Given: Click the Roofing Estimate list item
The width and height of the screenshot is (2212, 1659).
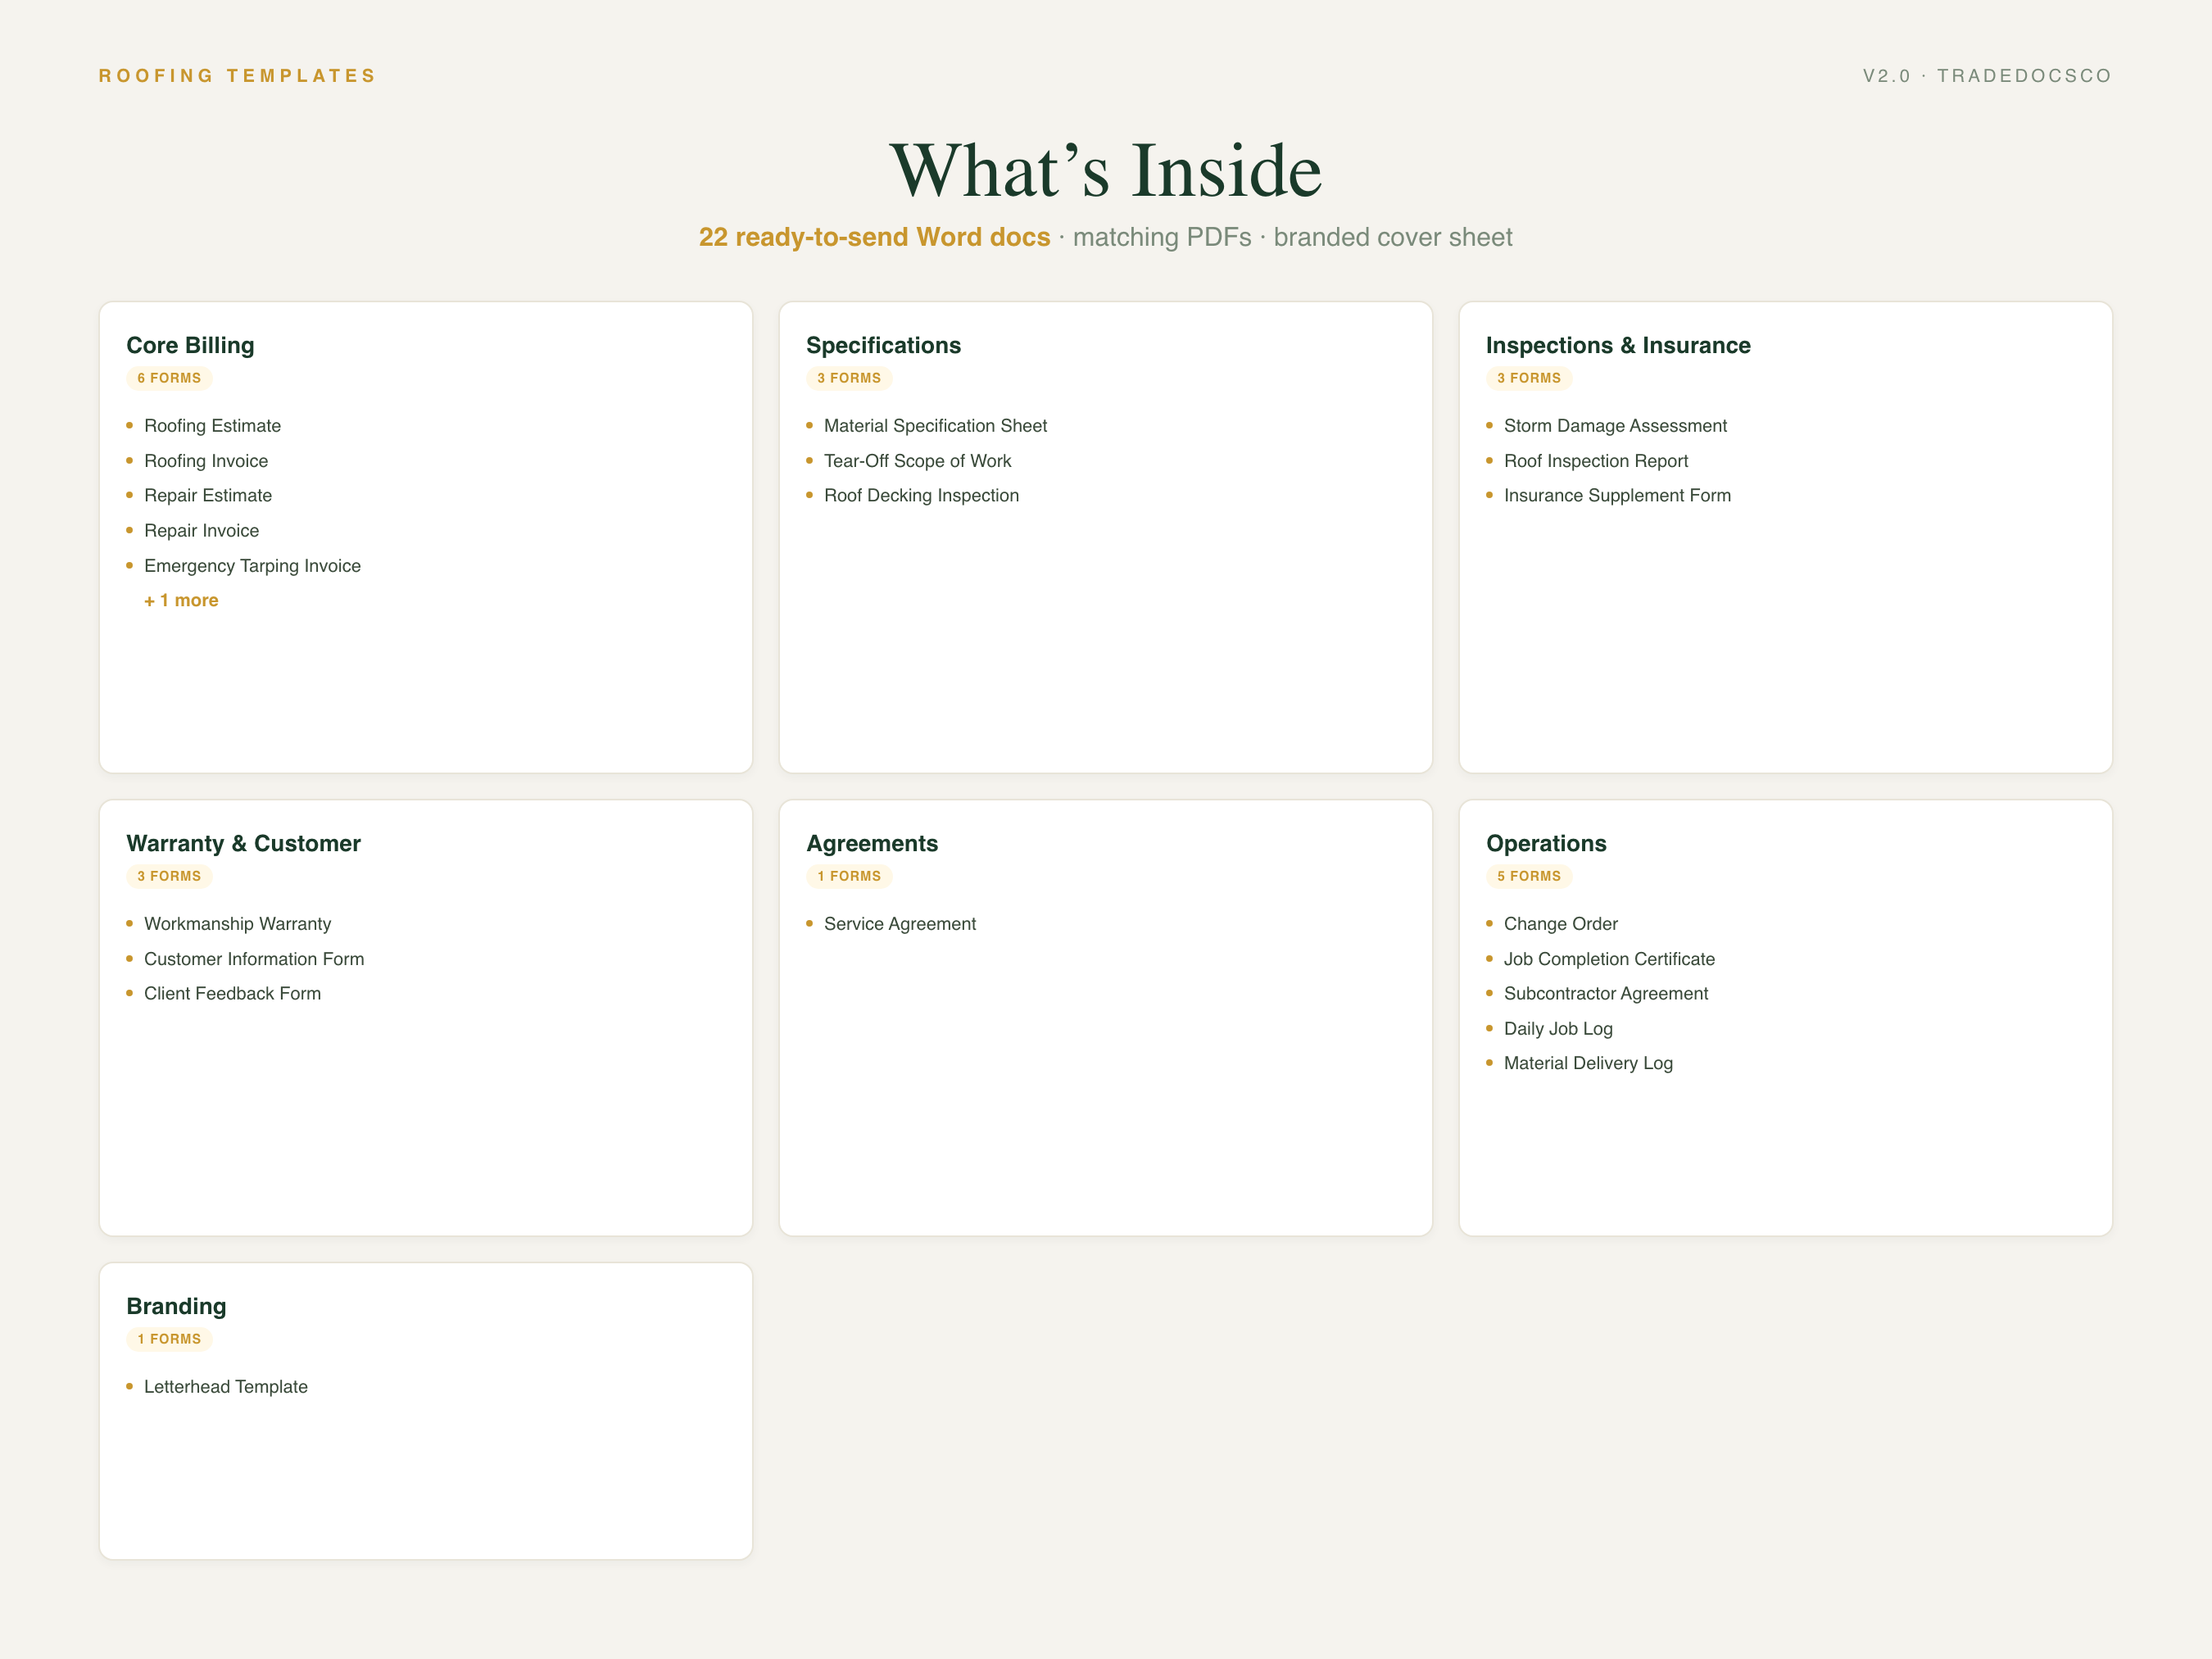Looking at the screenshot, I should 212,426.
